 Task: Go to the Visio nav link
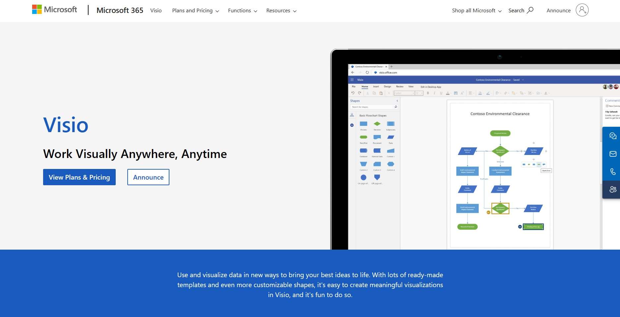[x=156, y=11]
